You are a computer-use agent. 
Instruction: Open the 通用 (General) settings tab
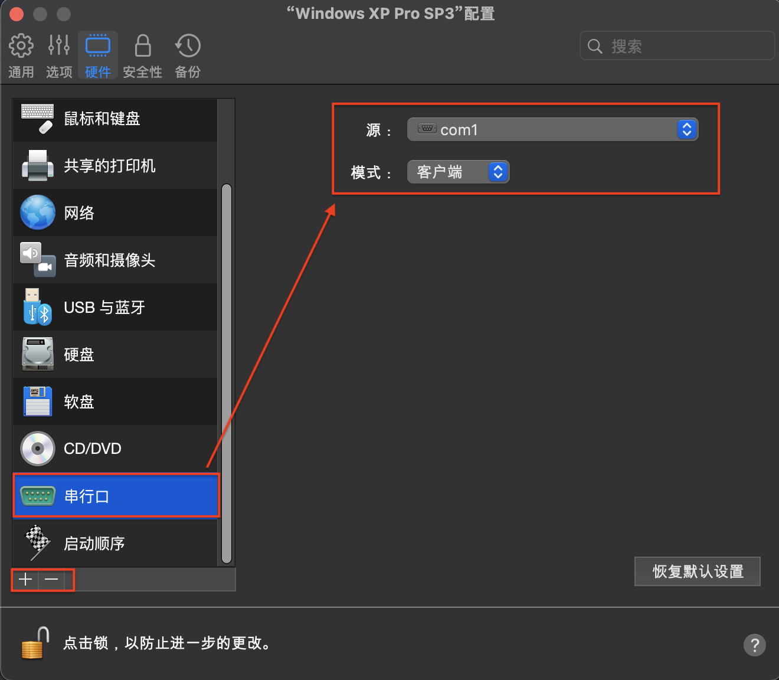pos(21,56)
